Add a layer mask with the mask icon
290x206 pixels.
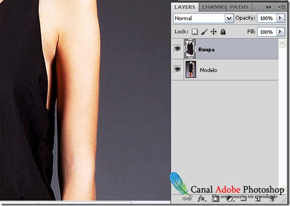216,199
